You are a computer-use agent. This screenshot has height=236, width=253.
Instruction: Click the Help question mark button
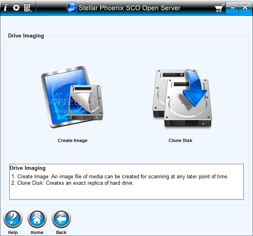point(13,219)
